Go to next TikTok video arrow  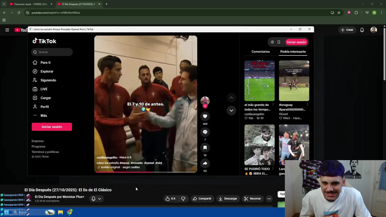coord(231,110)
